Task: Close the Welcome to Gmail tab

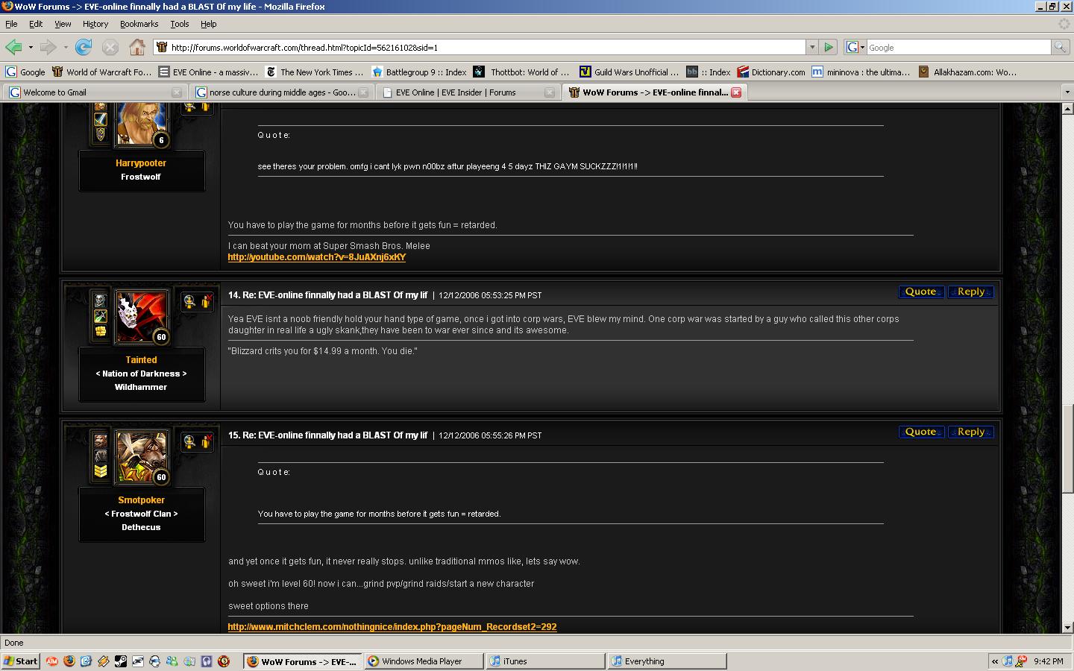Action: point(177,92)
